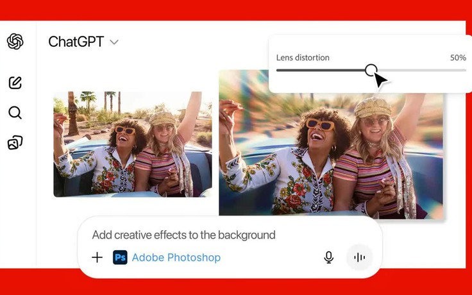Start a new chat with pencil icon

15,83
